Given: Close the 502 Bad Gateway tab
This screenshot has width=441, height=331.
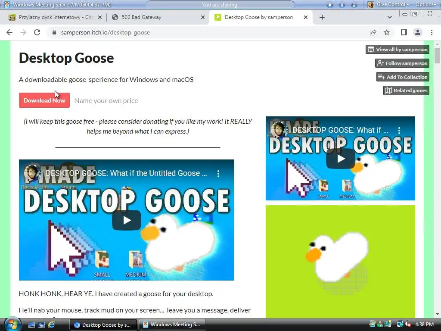Looking at the screenshot, I should 203,17.
